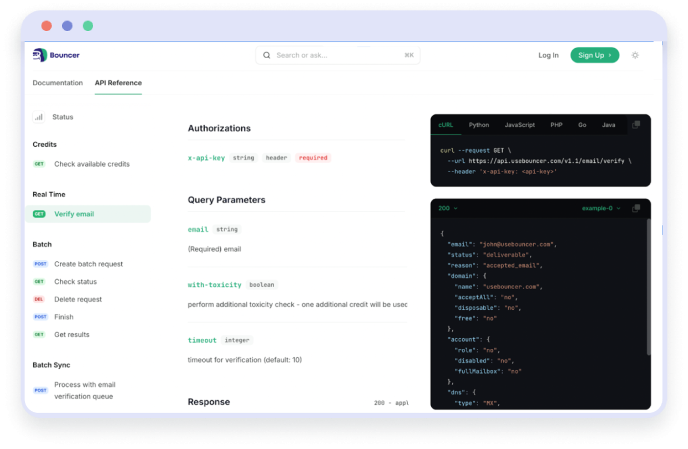Image resolution: width=688 pixels, height=449 pixels.
Task: Select the bar-chart Status icon
Action: coord(38,117)
